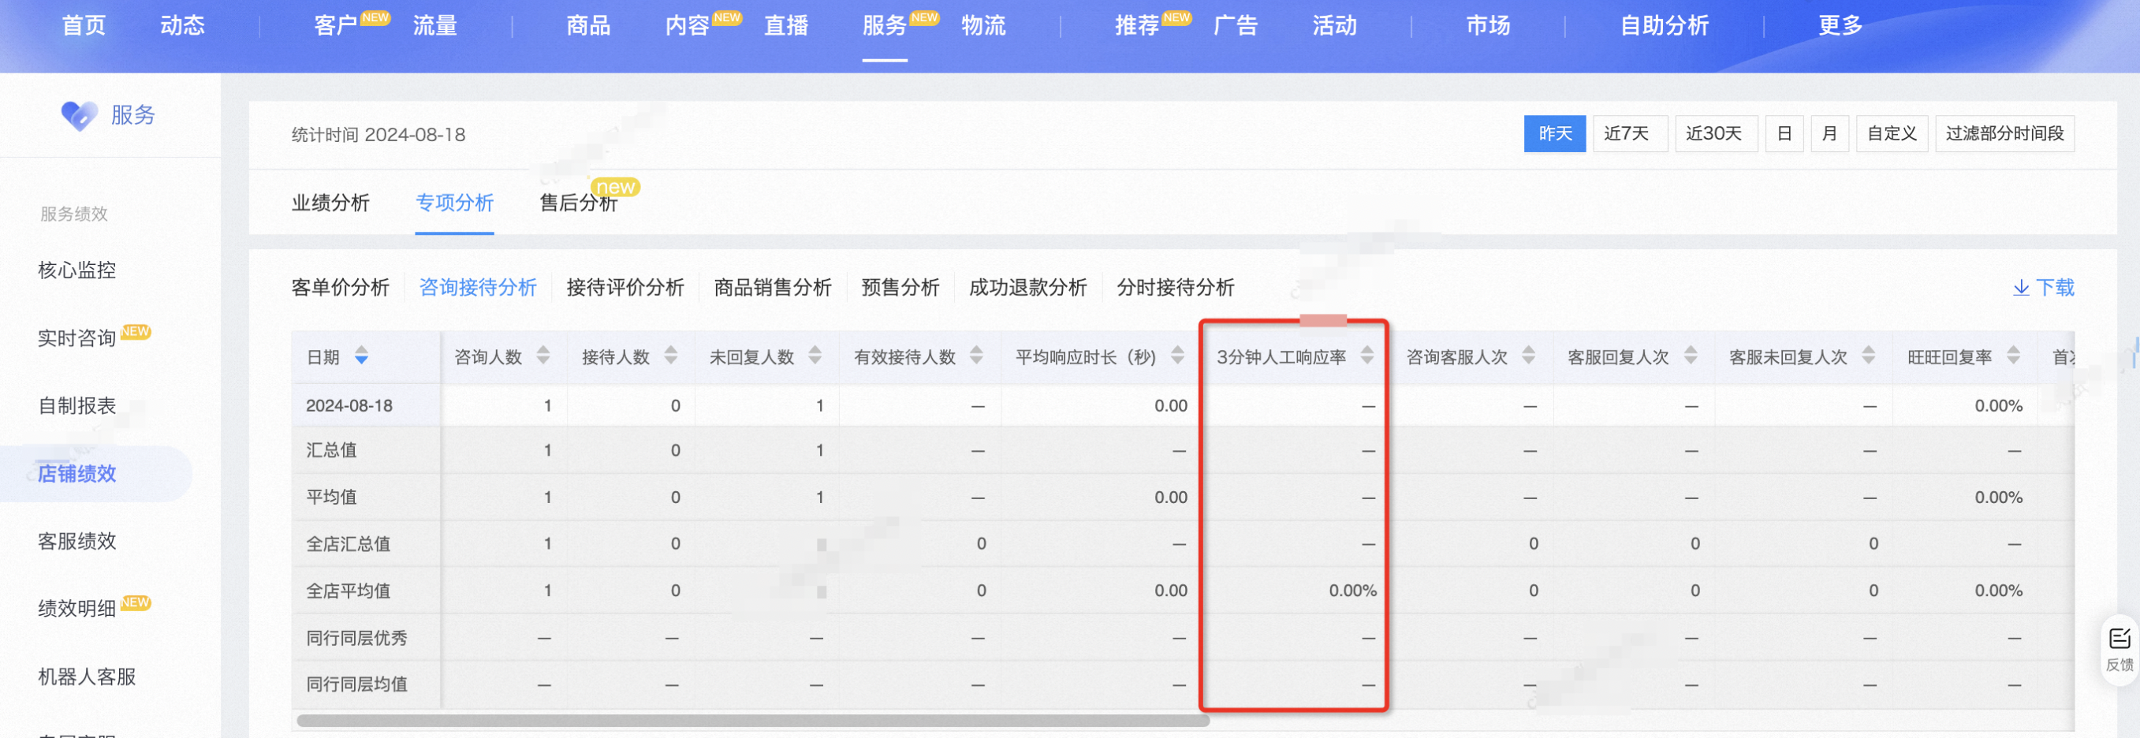The height and width of the screenshot is (738, 2140).
Task: Open 物流 in top navigation
Action: pyautogui.click(x=983, y=26)
